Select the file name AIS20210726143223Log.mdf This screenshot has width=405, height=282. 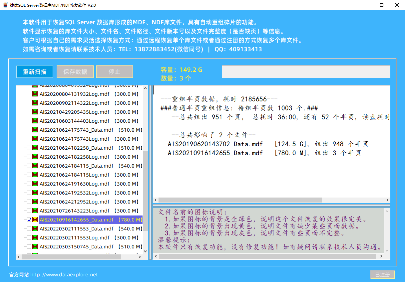[75, 211]
